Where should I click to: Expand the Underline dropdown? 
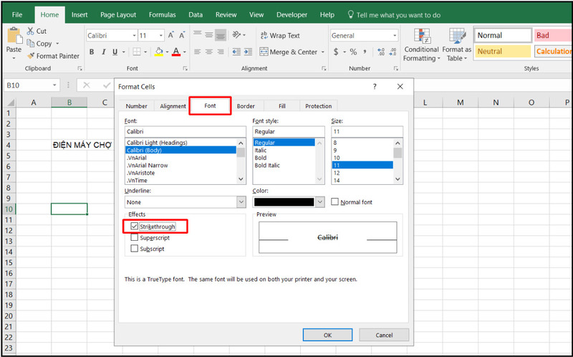(x=241, y=202)
